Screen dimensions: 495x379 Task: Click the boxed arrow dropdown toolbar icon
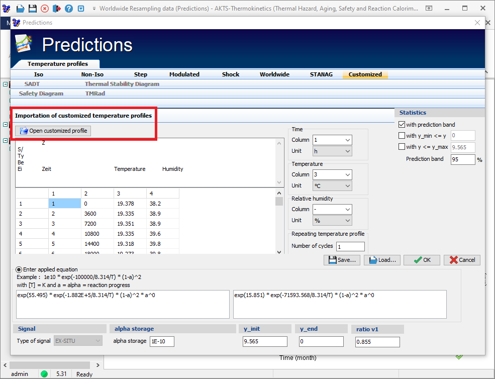pyautogui.click(x=81, y=8)
